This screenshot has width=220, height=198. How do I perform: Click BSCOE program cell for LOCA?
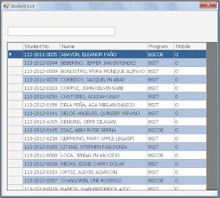click(161, 155)
